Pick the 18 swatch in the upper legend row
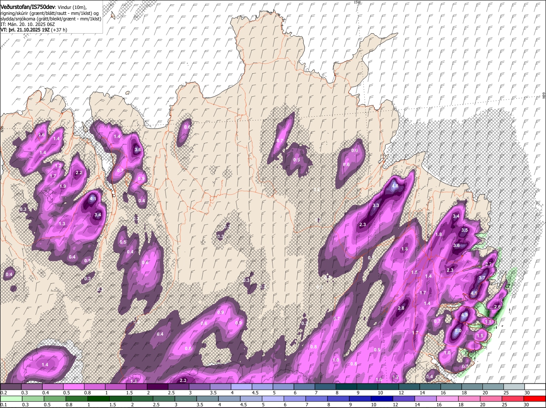Viewport: 546px width, 408px height. 473,386
